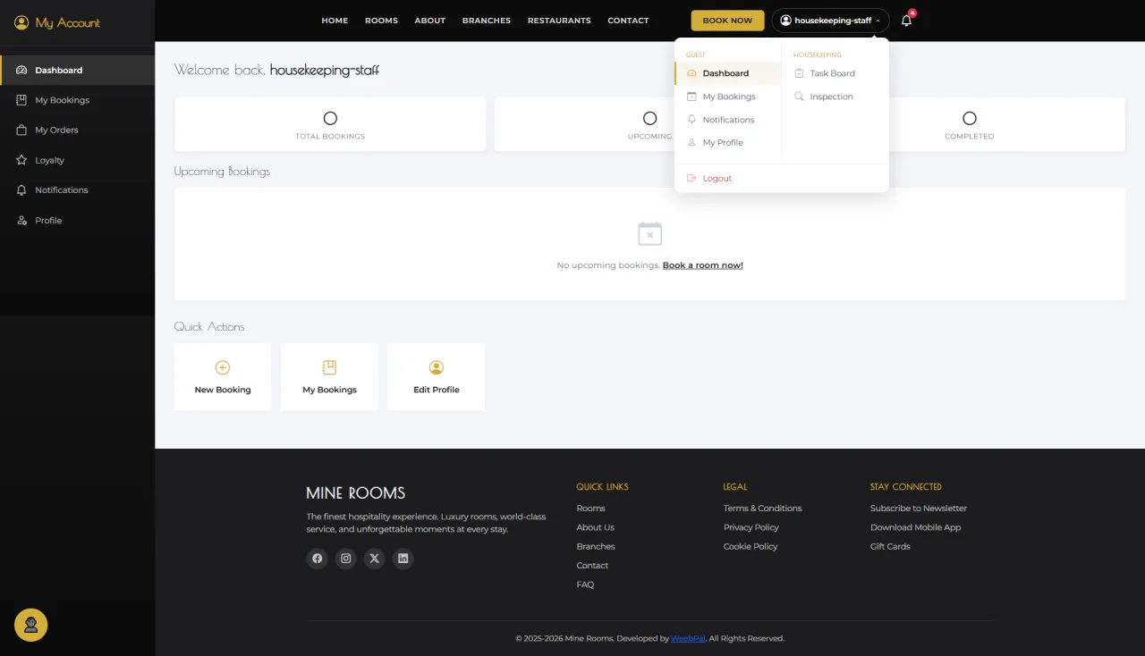Screen dimensions: 1145x656
Task: Click the clipboard icon beside Task Board
Action: click(799, 73)
